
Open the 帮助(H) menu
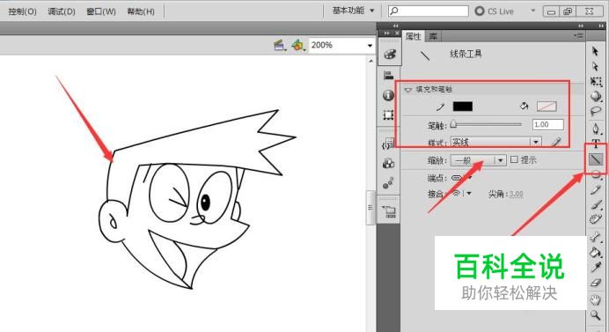click(x=141, y=11)
